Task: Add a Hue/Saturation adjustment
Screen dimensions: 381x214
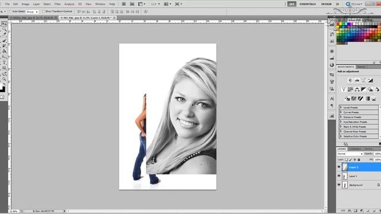Action: coord(350,90)
